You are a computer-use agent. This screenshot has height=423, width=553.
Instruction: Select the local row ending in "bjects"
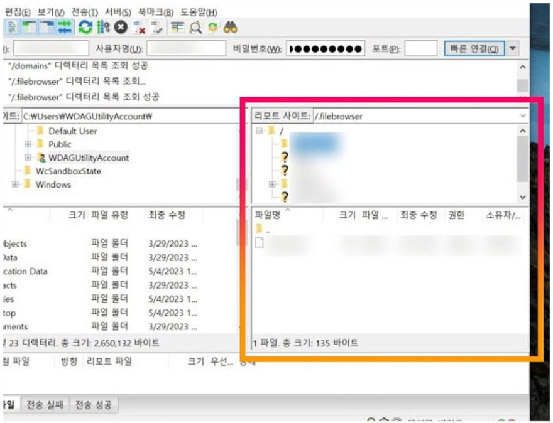pos(120,244)
